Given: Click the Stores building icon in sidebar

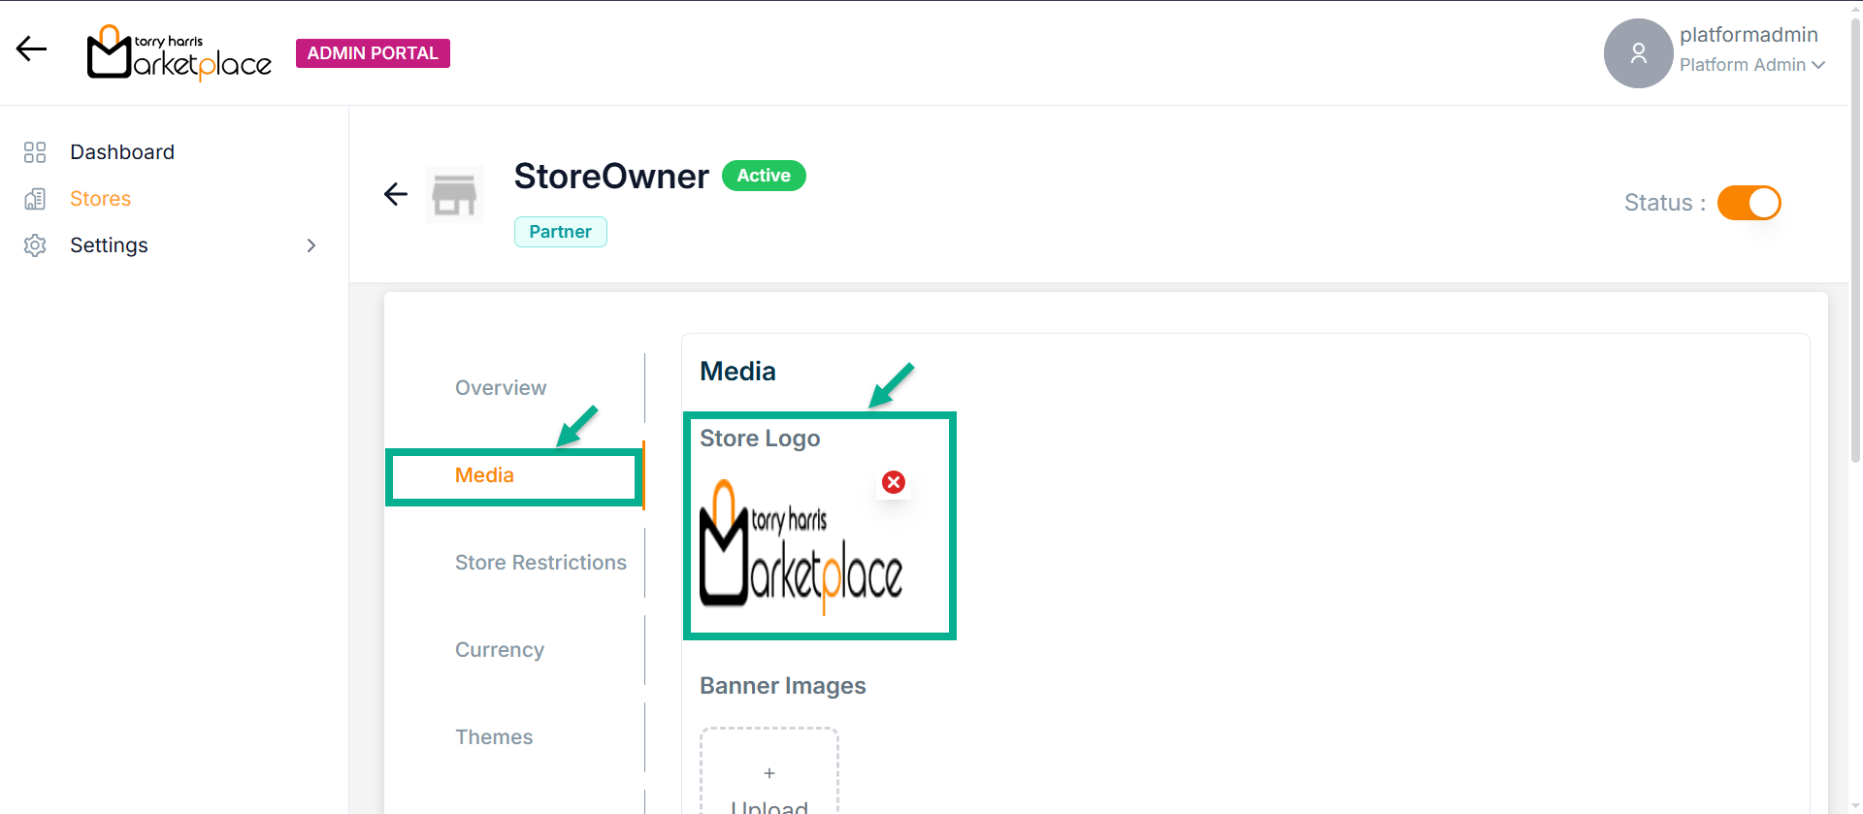Looking at the screenshot, I should (x=35, y=199).
